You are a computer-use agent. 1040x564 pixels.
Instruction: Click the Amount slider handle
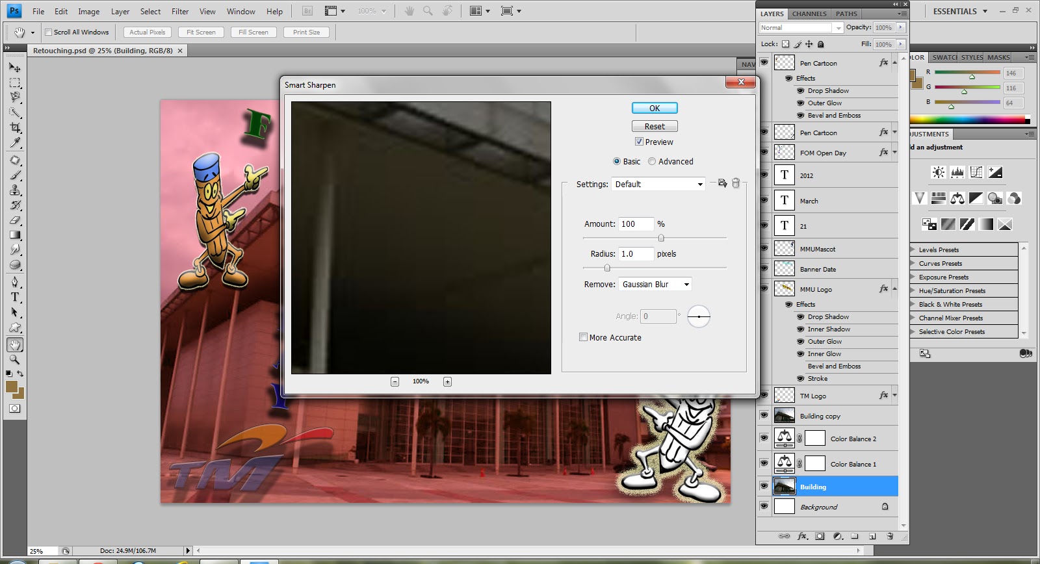point(661,238)
